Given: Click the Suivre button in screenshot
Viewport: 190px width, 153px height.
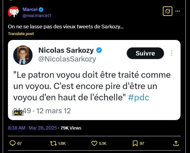Looking at the screenshot, I should (x=145, y=53).
